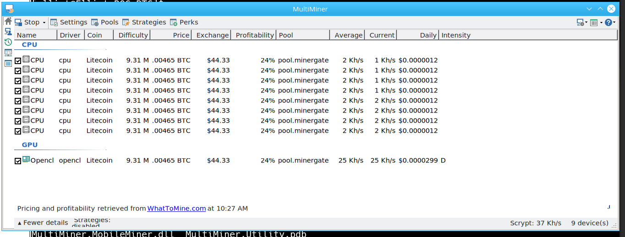Click the CPU group header
The width and height of the screenshot is (625, 237).
pyautogui.click(x=29, y=45)
